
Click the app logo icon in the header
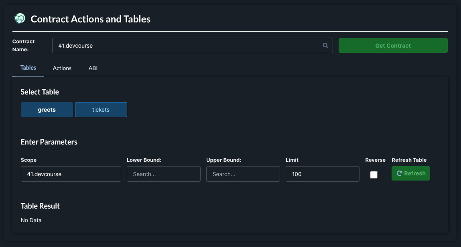click(19, 18)
